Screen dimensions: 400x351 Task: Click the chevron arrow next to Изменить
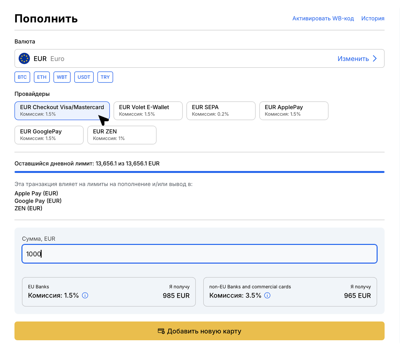375,58
